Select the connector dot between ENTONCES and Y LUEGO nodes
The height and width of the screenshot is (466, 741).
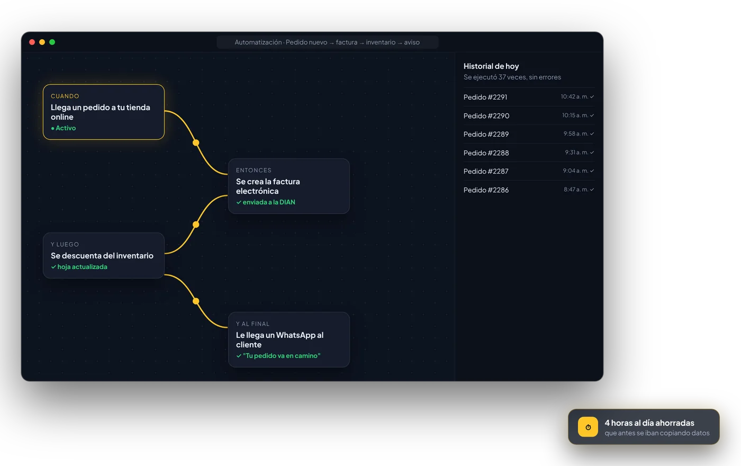click(x=196, y=225)
